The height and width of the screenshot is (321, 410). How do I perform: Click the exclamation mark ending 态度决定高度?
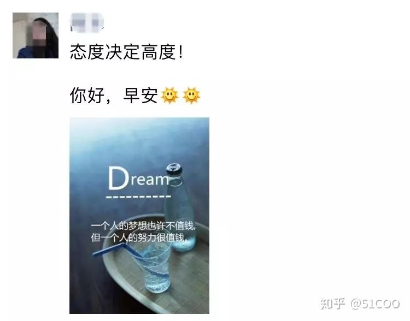pyautogui.click(x=180, y=52)
